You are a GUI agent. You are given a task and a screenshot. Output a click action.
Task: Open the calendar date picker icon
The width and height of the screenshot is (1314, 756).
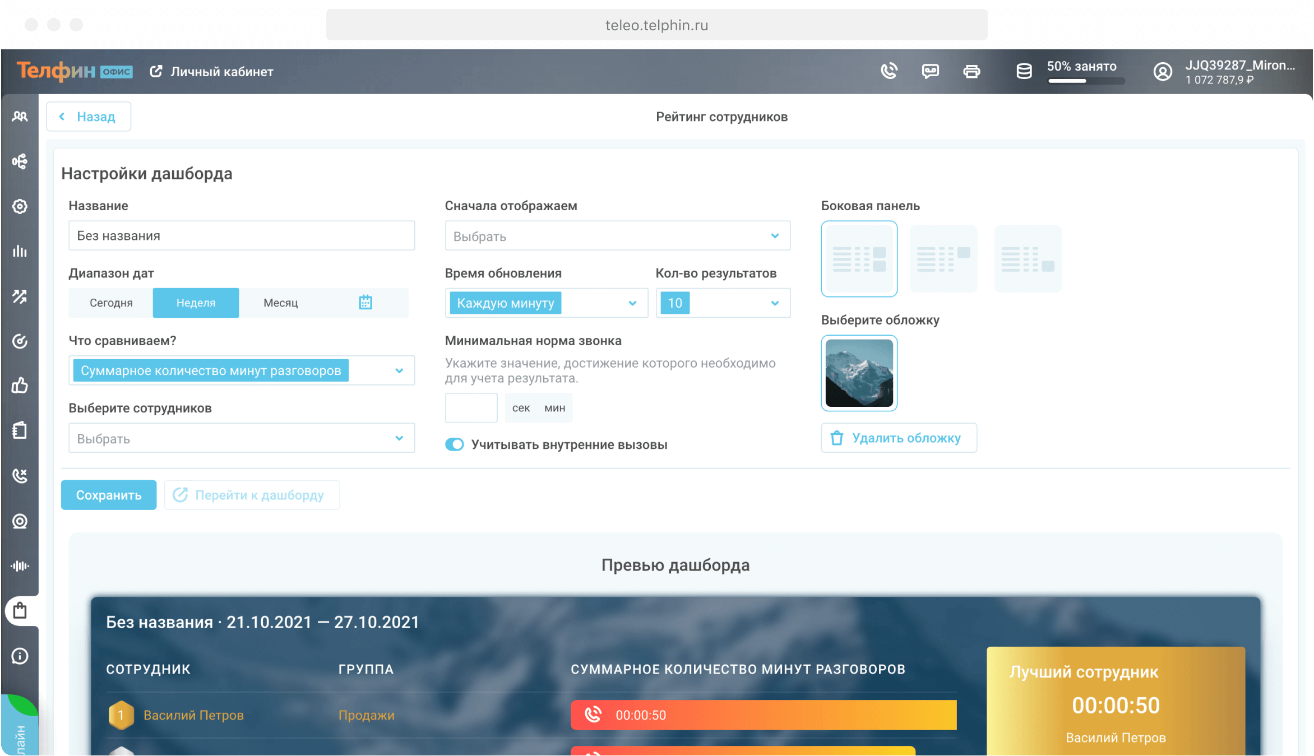pyautogui.click(x=365, y=303)
